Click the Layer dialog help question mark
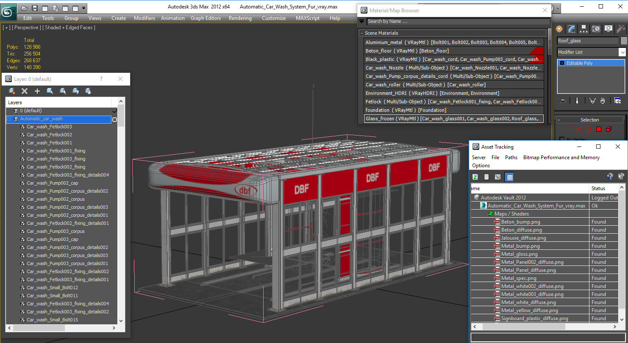 (101, 79)
